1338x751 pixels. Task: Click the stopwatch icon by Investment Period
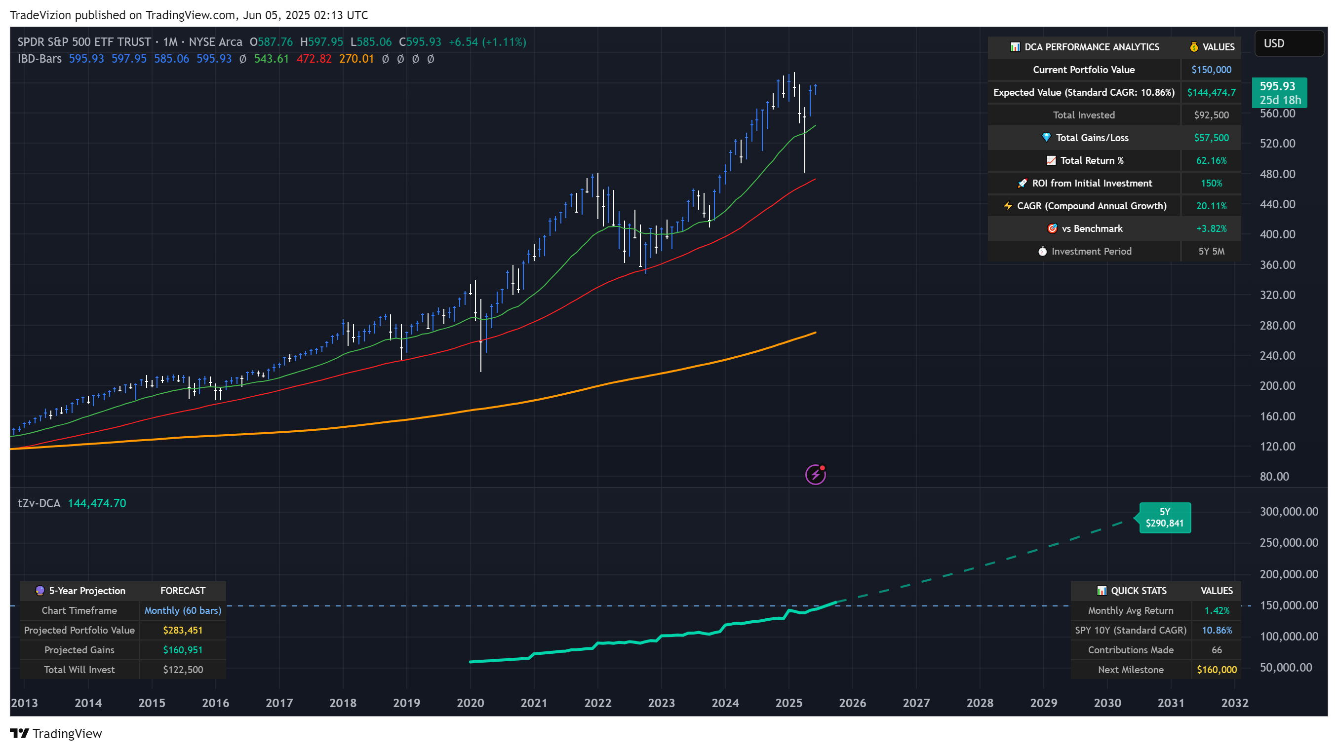pos(1042,251)
